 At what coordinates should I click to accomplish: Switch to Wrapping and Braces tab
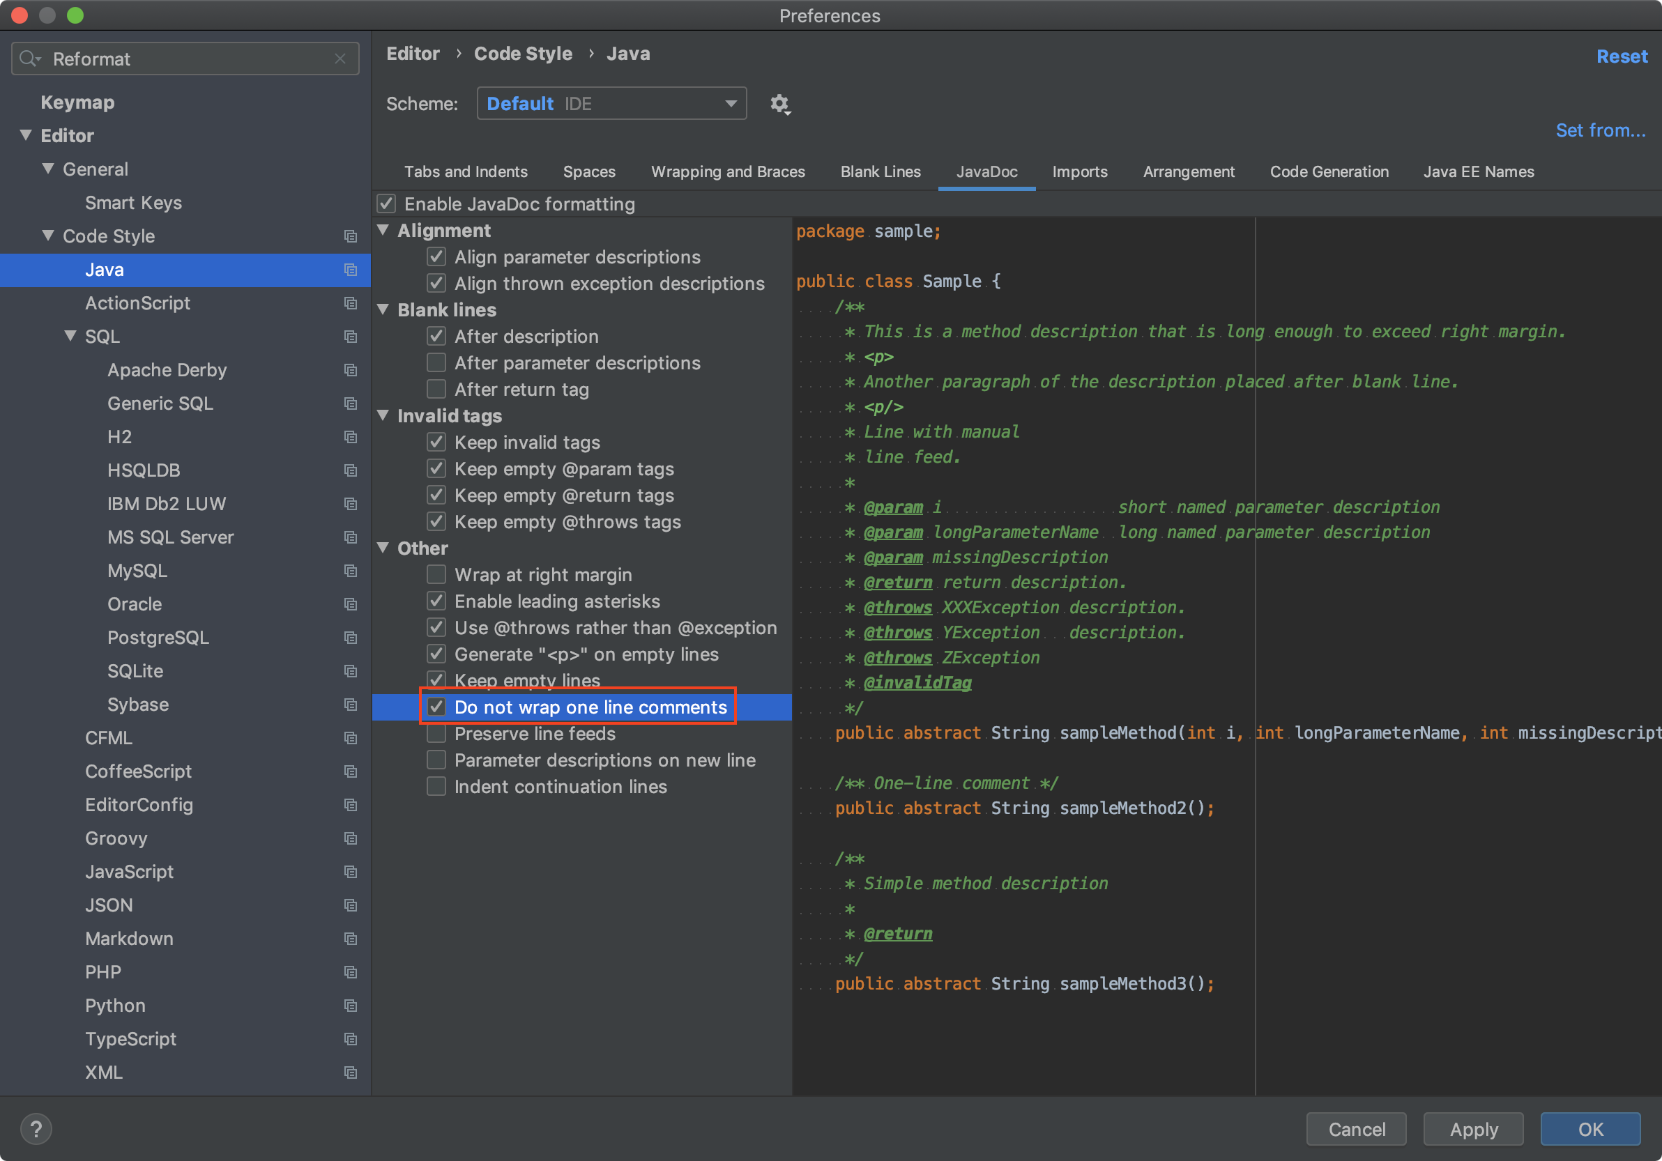[728, 171]
